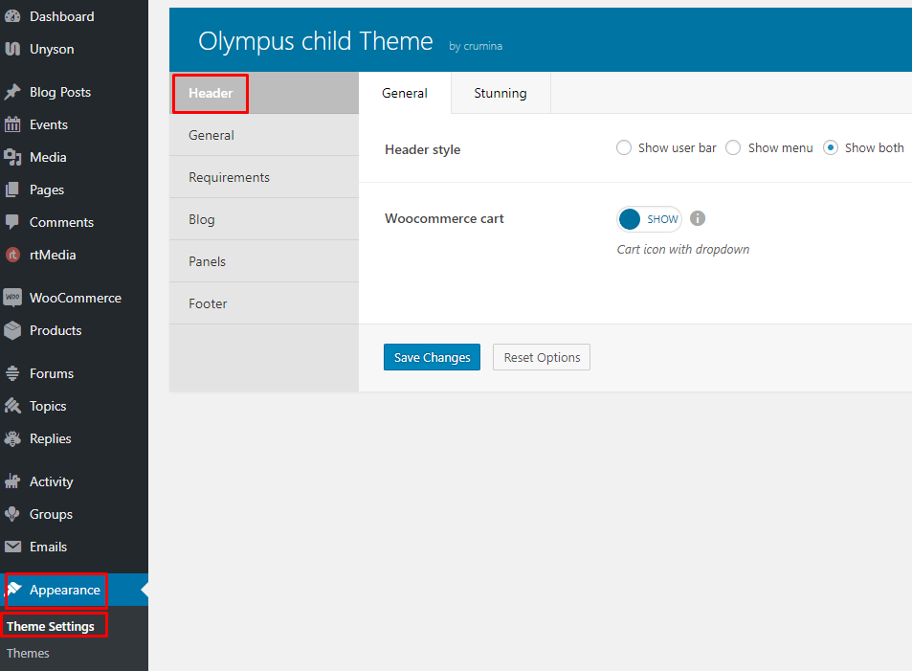Open Theme Settings submenu link
This screenshot has width=912, height=671.
pyautogui.click(x=51, y=626)
